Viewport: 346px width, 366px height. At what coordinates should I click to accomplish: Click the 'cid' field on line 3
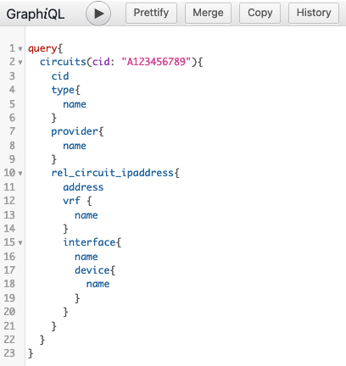pyautogui.click(x=60, y=76)
